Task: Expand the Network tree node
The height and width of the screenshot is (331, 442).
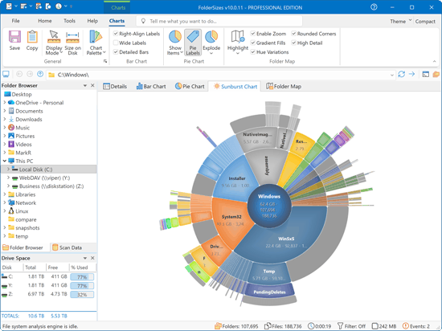Action: click(x=5, y=202)
